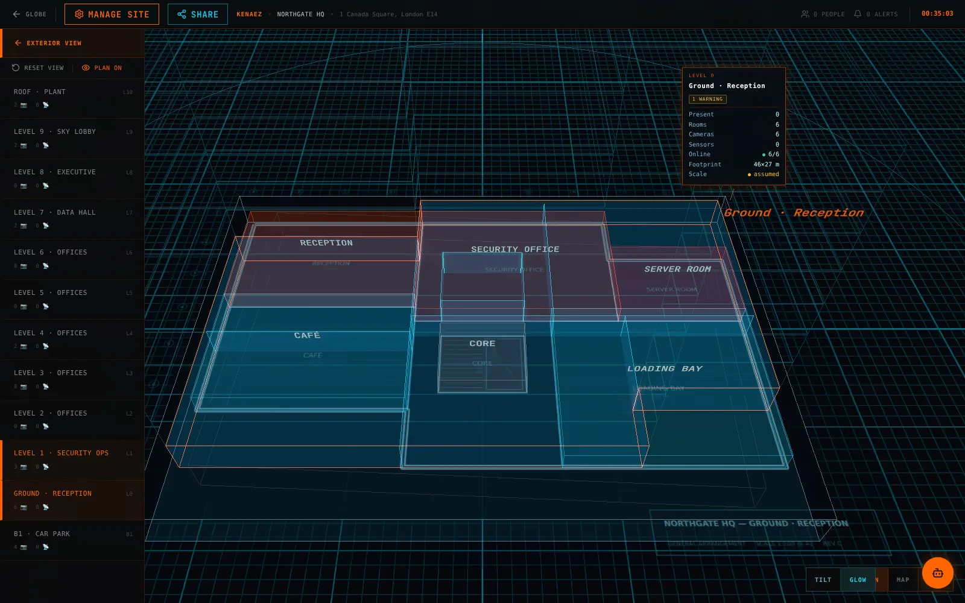The height and width of the screenshot is (603, 965).
Task: Select B1 Car Park level
Action: pos(72,540)
